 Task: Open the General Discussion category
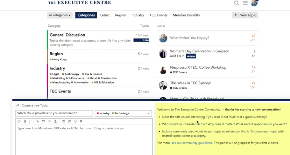[67, 35]
